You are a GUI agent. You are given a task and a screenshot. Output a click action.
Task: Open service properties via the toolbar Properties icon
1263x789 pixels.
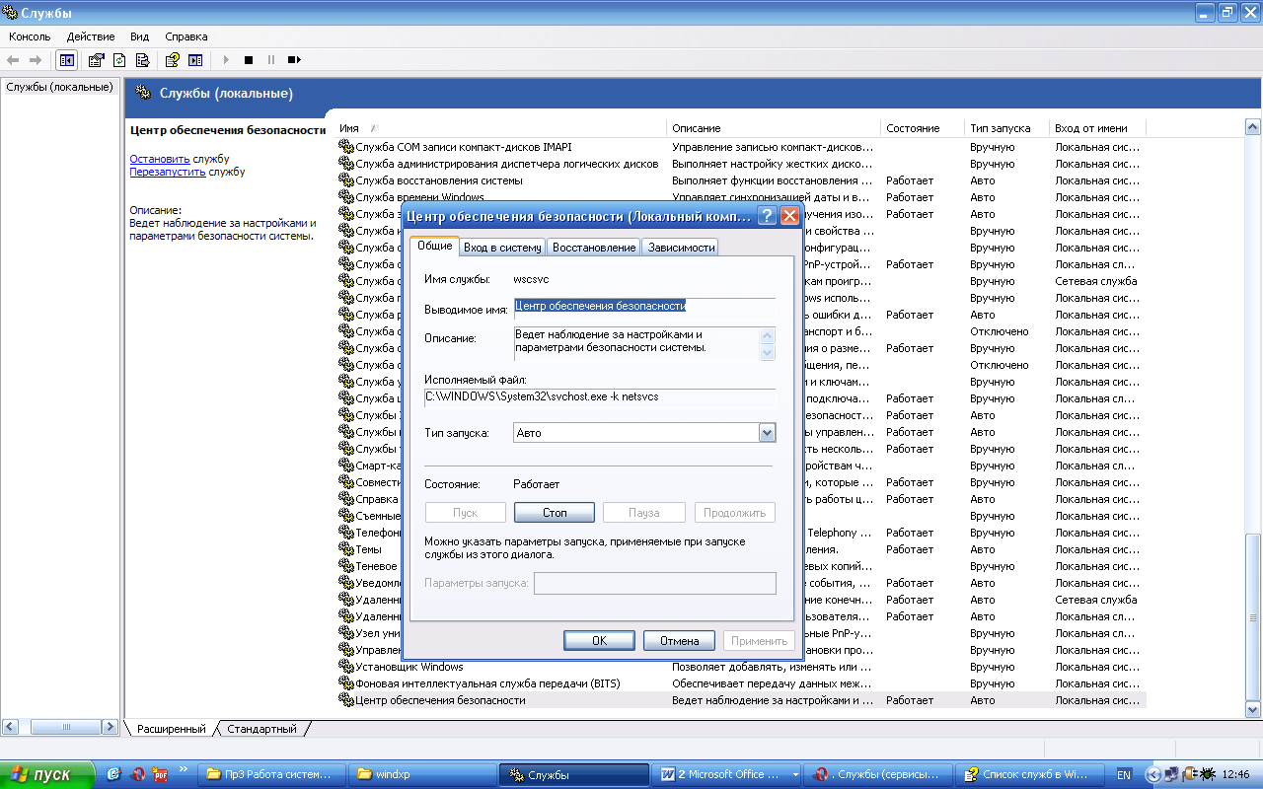click(x=96, y=60)
